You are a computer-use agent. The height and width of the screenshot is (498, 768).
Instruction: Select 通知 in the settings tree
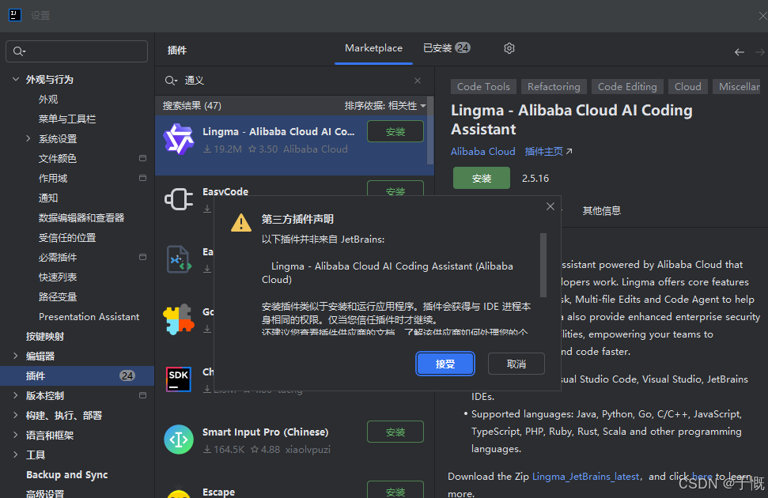(x=48, y=198)
